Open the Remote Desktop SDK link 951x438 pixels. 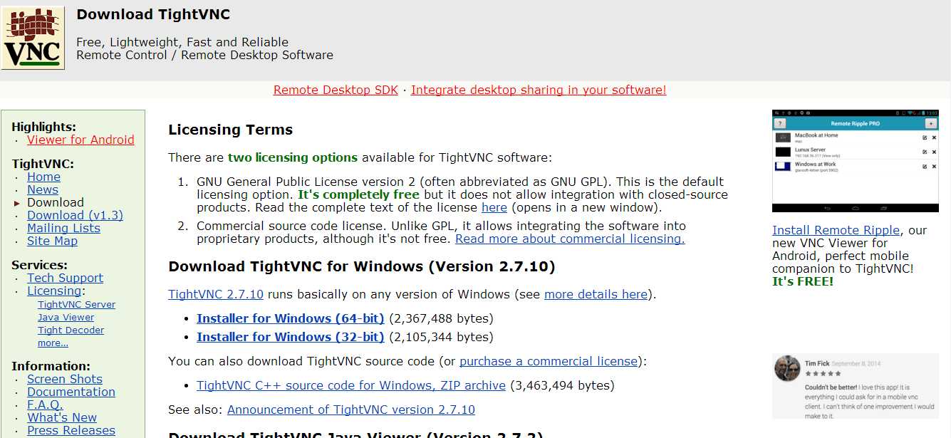336,90
